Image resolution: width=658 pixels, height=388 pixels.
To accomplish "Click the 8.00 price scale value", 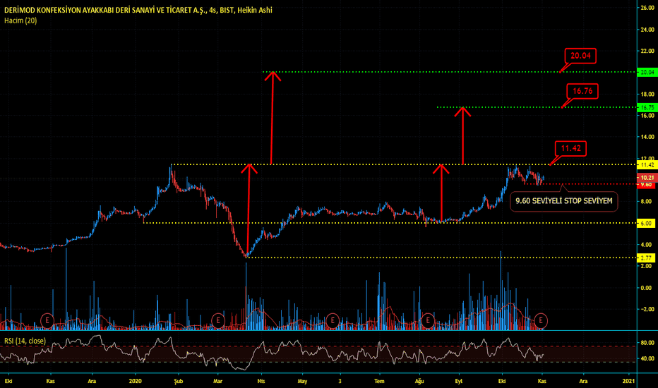I will pyautogui.click(x=646, y=201).
